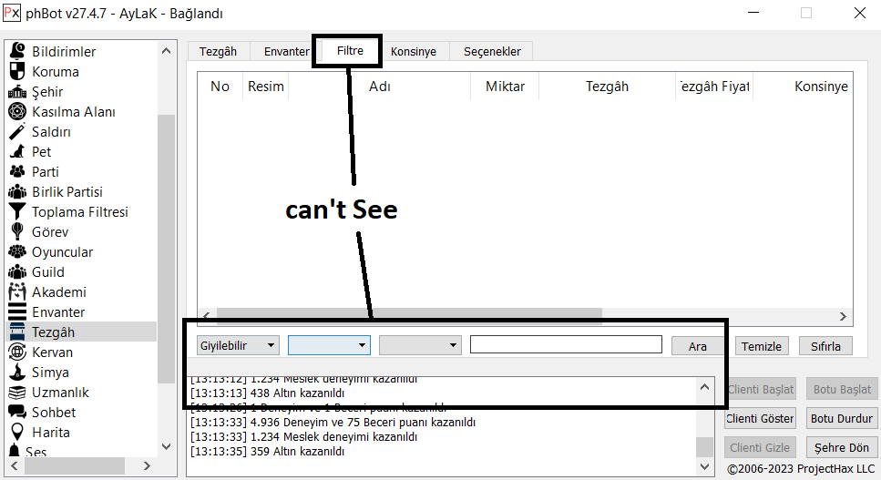Open the Kervan sidebar icon
881x480 pixels.
pyautogui.click(x=16, y=352)
